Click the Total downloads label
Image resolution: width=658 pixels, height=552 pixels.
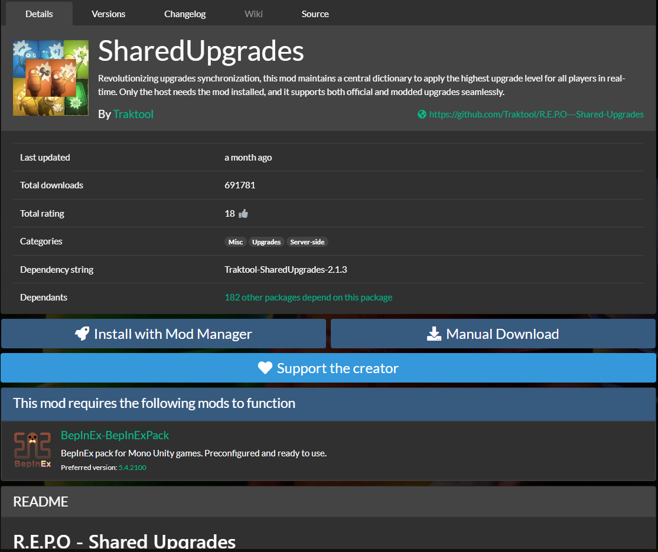[51, 185]
